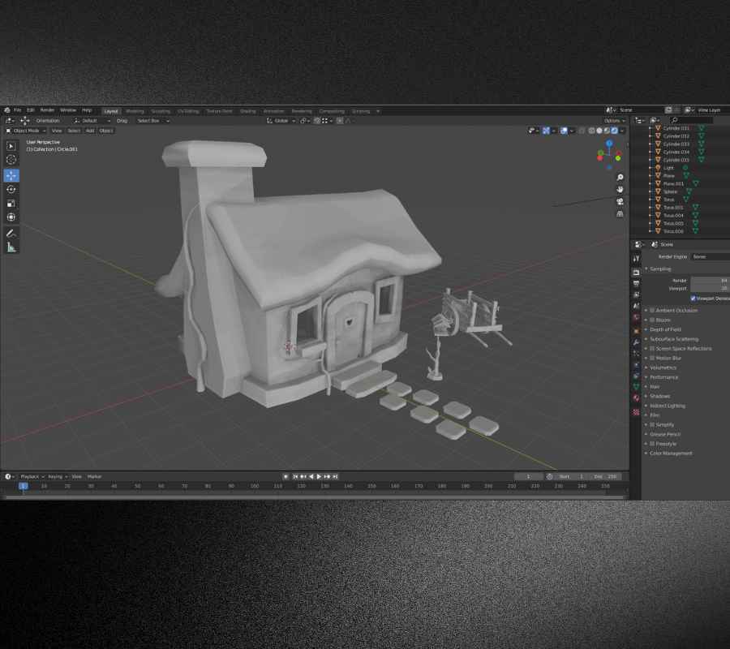The image size is (730, 649).
Task: Open the viewport Add menu
Action: pyautogui.click(x=90, y=131)
